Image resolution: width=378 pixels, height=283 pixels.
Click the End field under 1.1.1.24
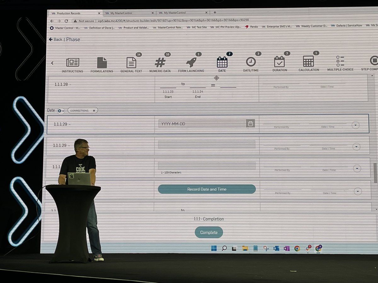pyautogui.click(x=198, y=87)
